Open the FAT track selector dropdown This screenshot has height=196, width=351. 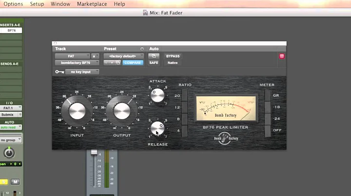point(73,56)
